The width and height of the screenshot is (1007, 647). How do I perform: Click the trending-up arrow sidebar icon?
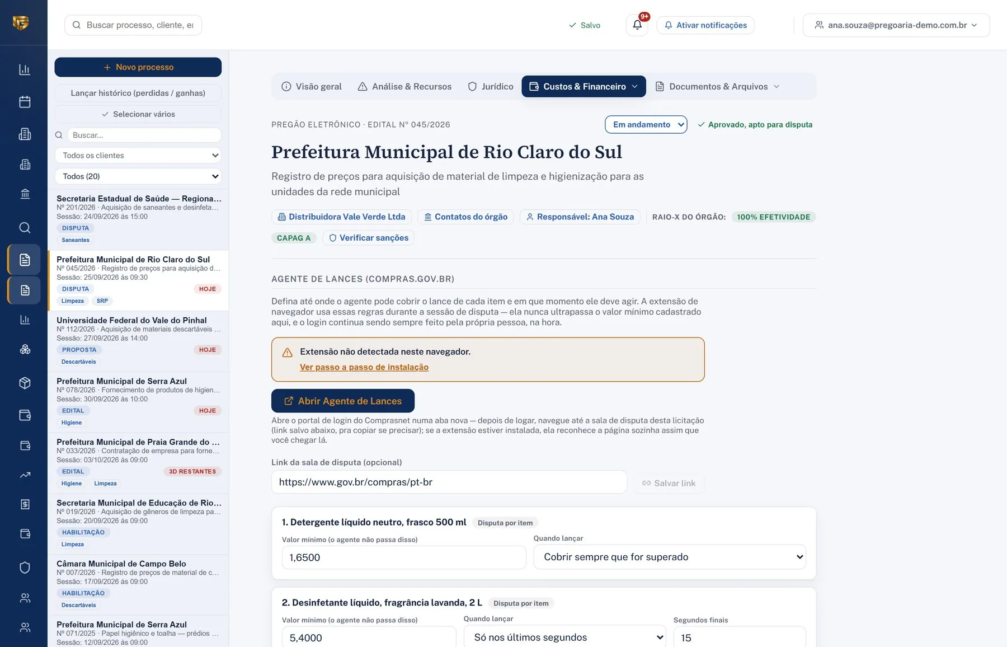pos(25,475)
